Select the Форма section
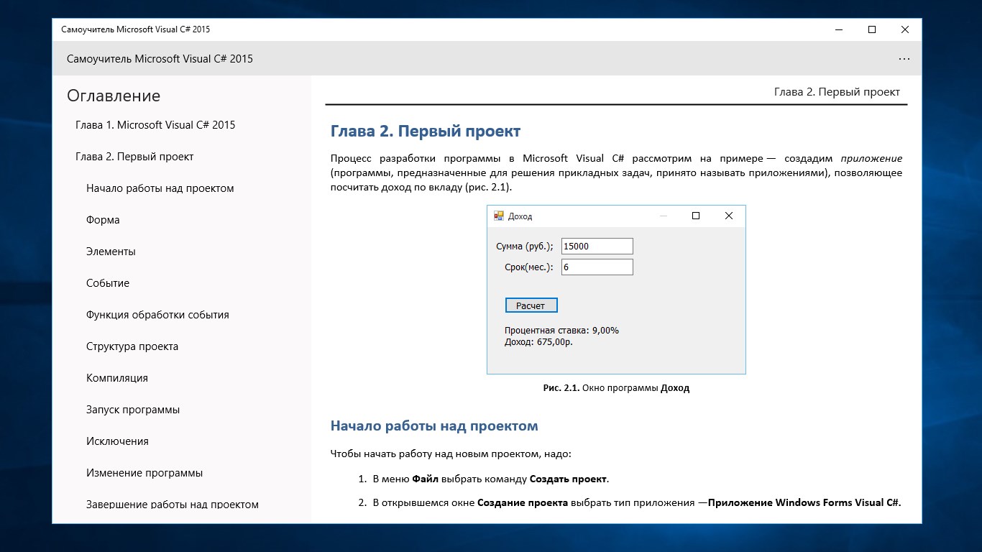Image resolution: width=982 pixels, height=552 pixels. click(103, 220)
